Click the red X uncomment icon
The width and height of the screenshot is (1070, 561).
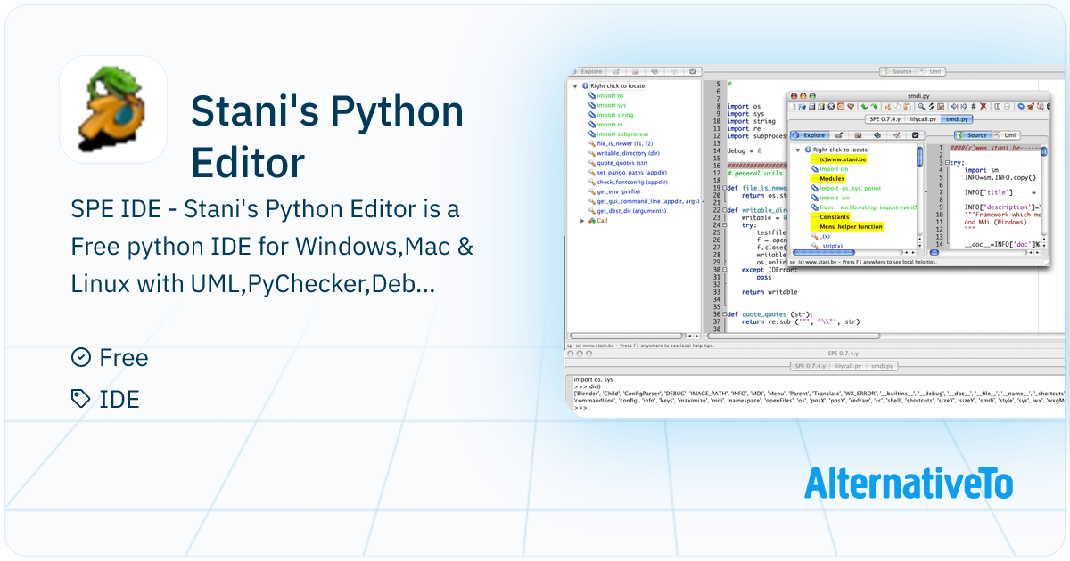[x=984, y=106]
